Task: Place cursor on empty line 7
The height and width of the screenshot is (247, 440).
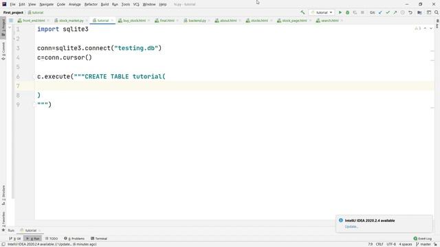Action: coord(234,86)
